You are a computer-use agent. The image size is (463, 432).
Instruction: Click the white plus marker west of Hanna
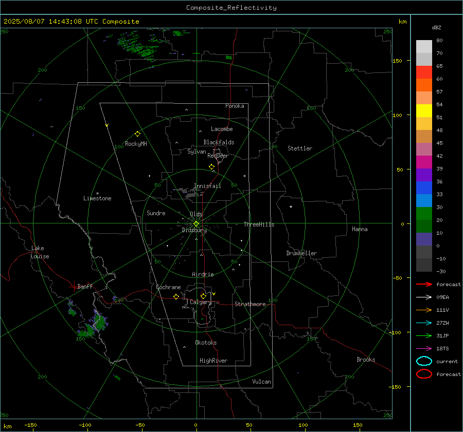coord(291,206)
